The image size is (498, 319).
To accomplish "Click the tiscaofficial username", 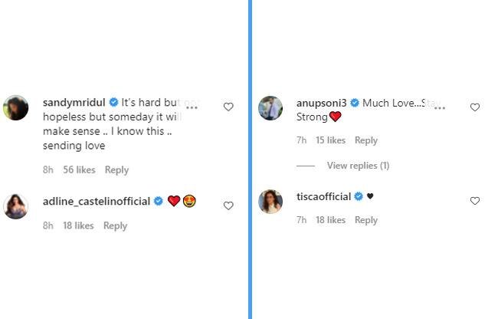I will coord(323,196).
